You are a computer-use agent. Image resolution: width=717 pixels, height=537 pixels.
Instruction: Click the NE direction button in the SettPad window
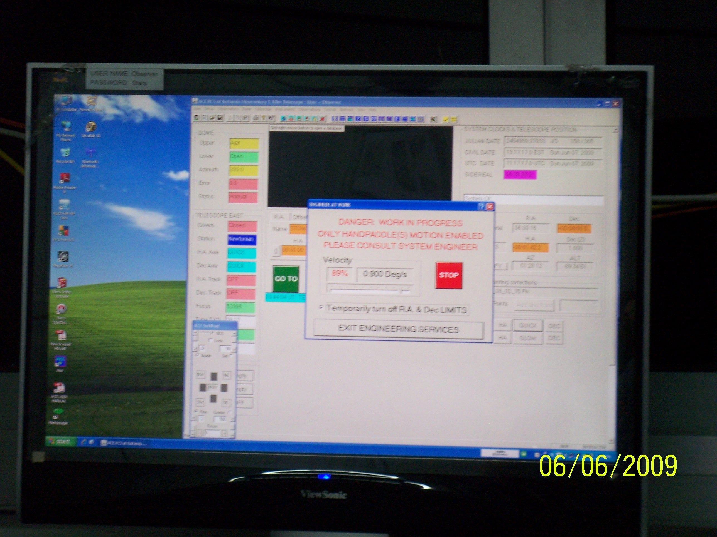click(226, 376)
